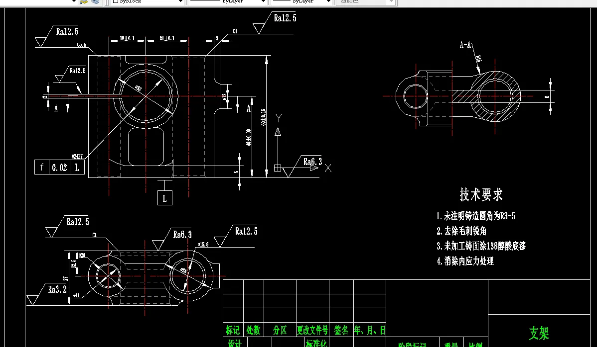The width and height of the screenshot is (597, 347).
Task: Click the 签名 title block cell
Action: (341, 330)
